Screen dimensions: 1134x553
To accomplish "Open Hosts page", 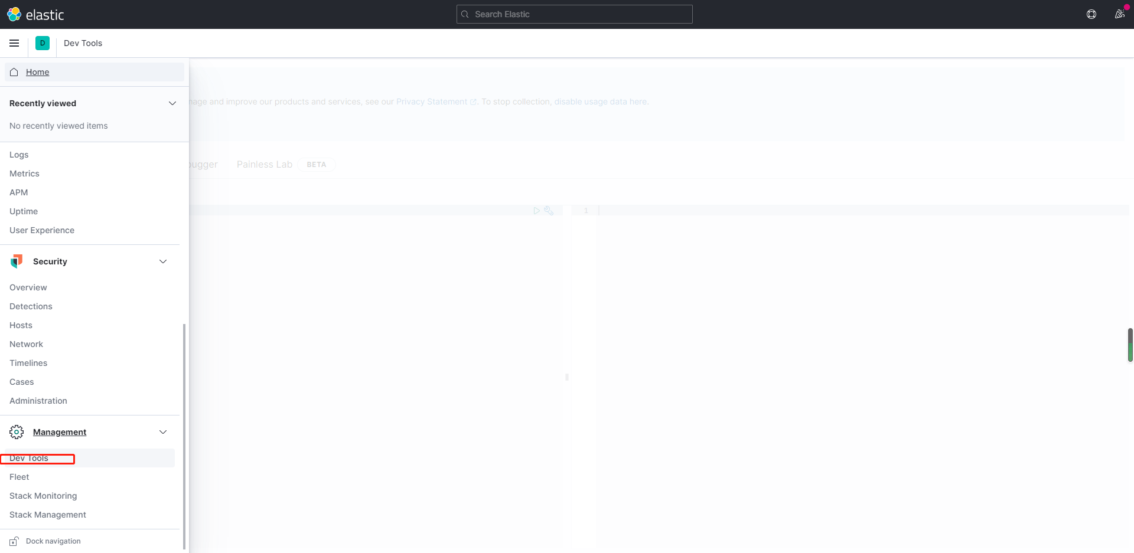I will [x=21, y=325].
